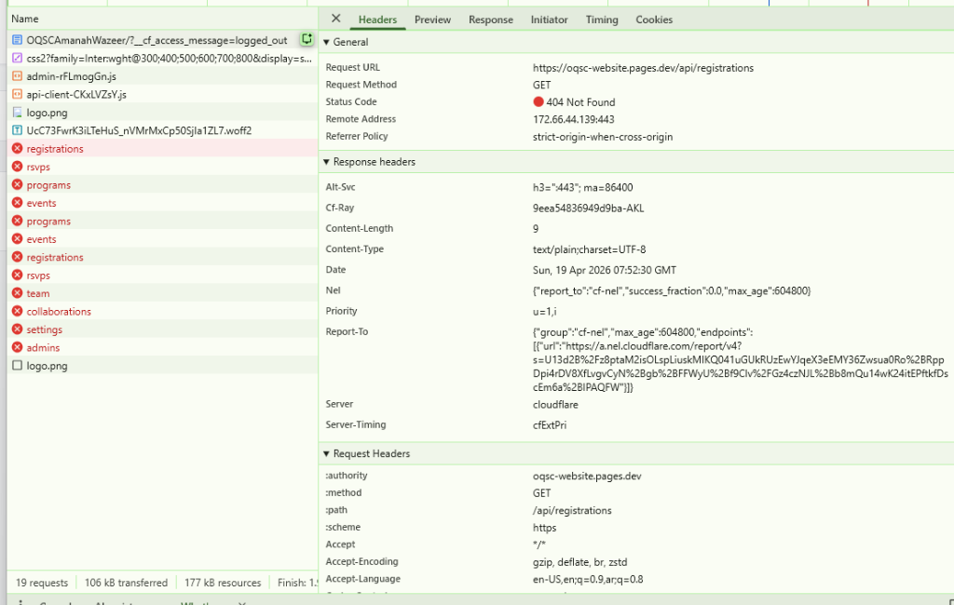Image resolution: width=954 pixels, height=605 pixels.
Task: Collapse the General section
Action: tap(327, 42)
